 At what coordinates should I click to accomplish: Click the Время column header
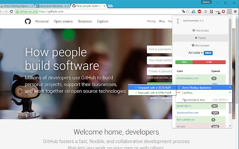point(215,71)
